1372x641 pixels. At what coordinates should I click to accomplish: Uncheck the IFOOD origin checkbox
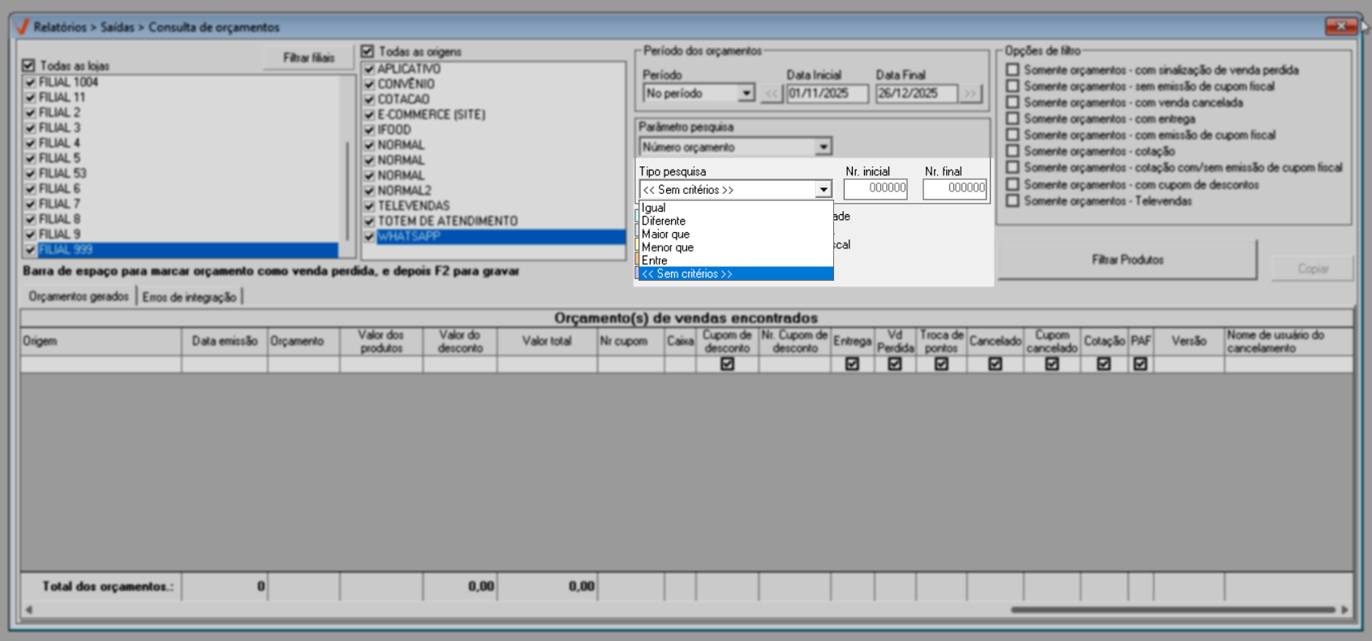[369, 130]
